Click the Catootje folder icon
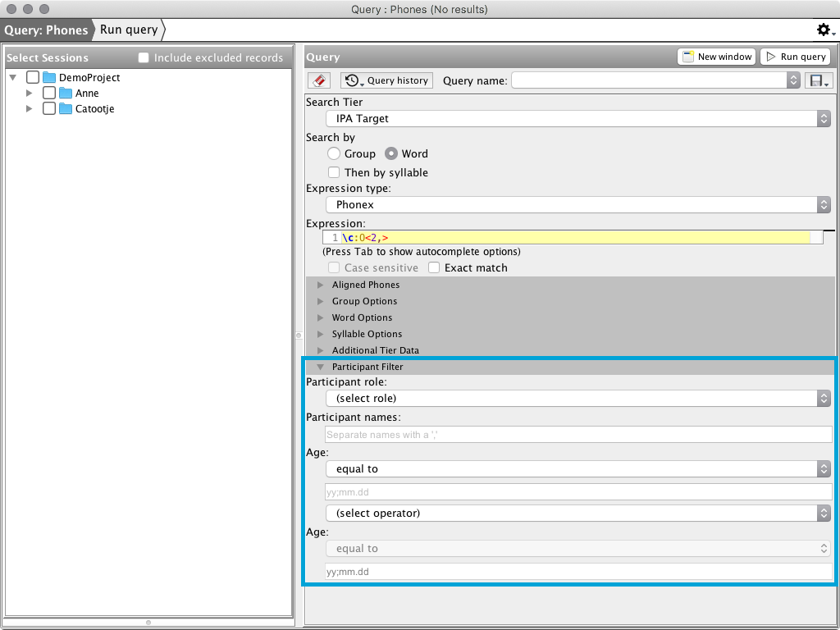 [66, 109]
